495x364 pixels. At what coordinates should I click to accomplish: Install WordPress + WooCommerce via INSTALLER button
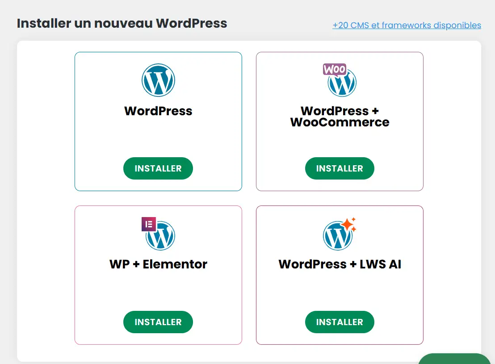point(340,168)
